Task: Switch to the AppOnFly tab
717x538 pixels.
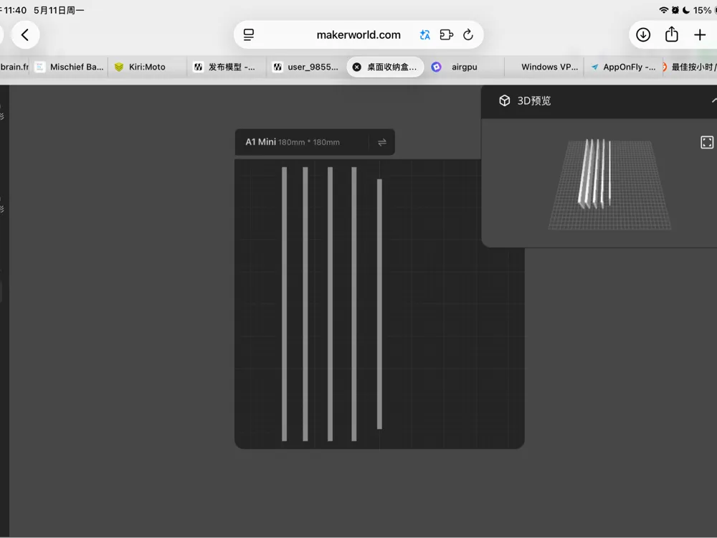Action: click(x=623, y=67)
